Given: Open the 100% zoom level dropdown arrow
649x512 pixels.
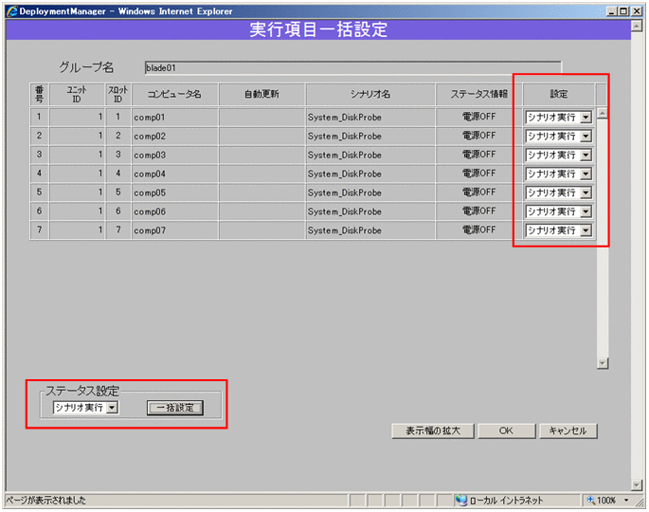Looking at the screenshot, I should click(x=626, y=501).
